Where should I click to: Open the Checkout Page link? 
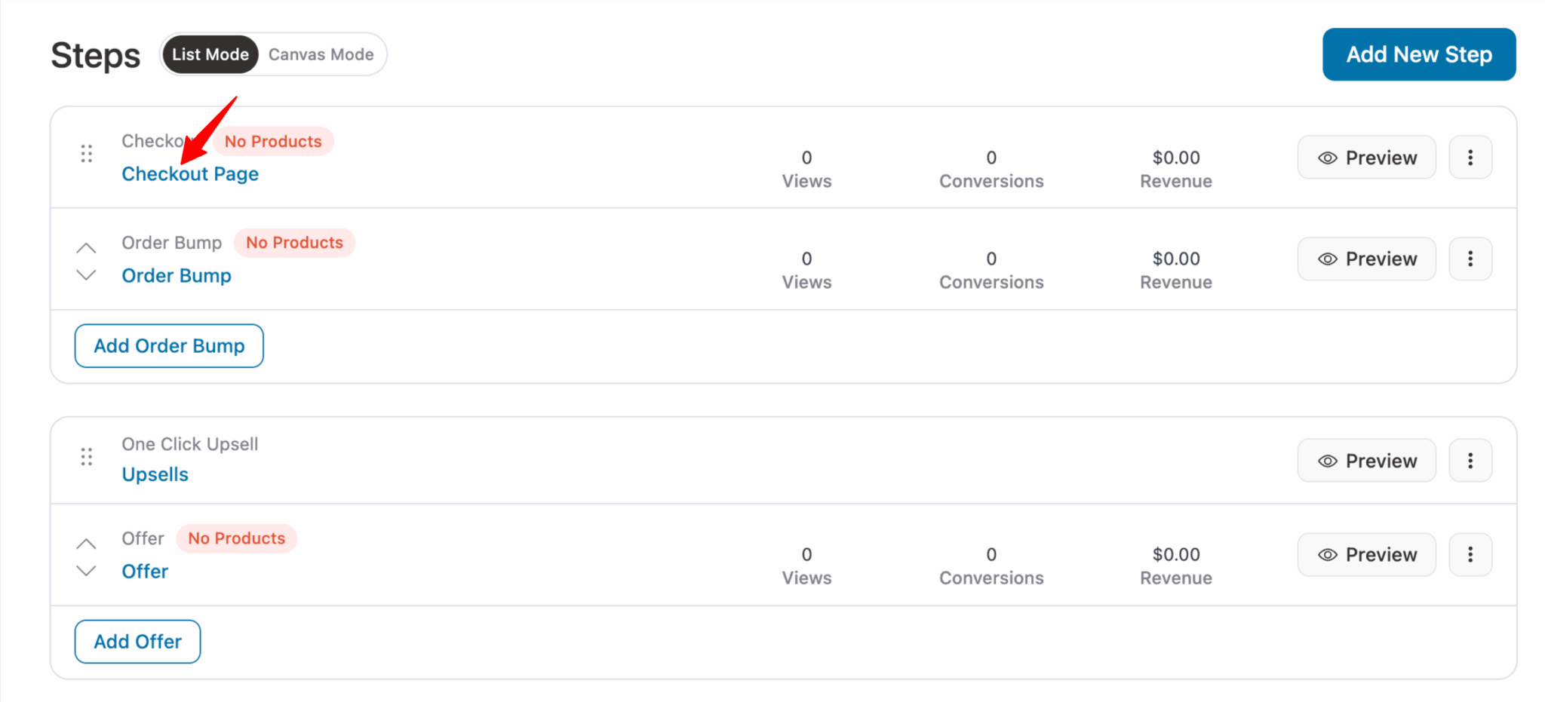coord(190,173)
